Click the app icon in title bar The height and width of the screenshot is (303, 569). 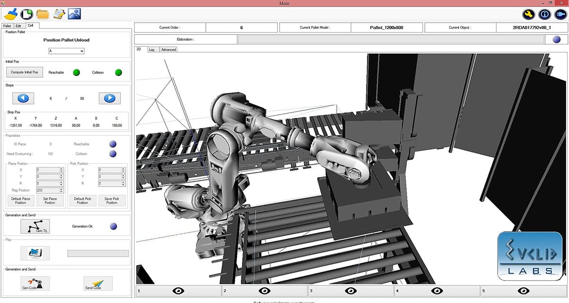pos(4,3)
